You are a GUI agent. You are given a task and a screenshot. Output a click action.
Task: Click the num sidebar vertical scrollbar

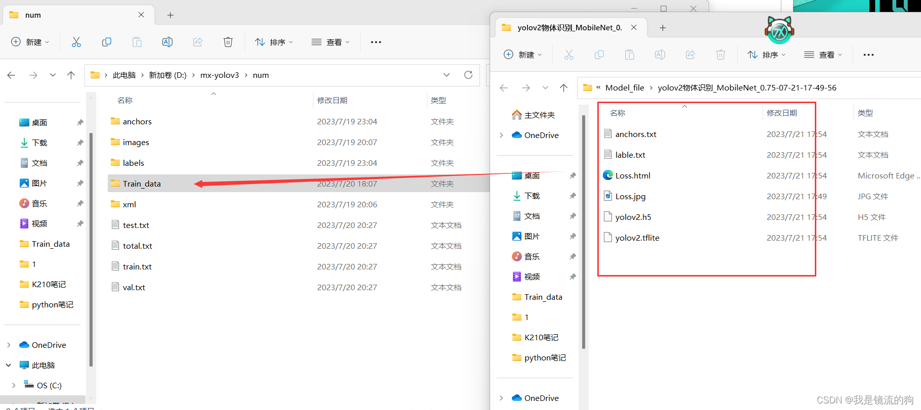(91, 249)
